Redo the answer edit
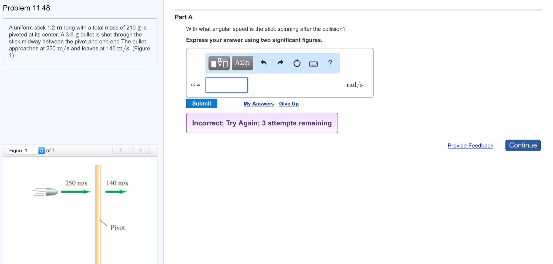The image size is (553, 264). point(280,63)
